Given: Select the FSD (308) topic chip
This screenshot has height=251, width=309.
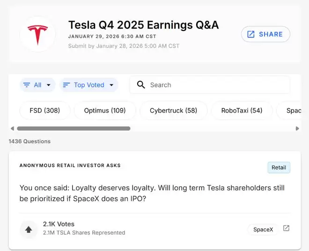Looking at the screenshot, I should (44, 111).
